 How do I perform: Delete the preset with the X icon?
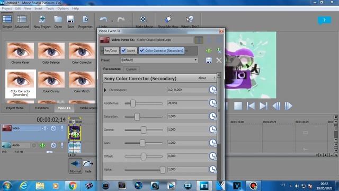[x=219, y=60]
